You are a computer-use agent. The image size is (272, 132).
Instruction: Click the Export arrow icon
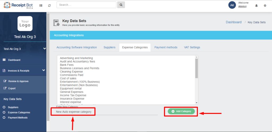tap(5, 88)
